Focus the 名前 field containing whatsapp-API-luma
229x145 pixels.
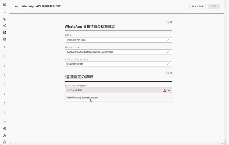click(118, 40)
